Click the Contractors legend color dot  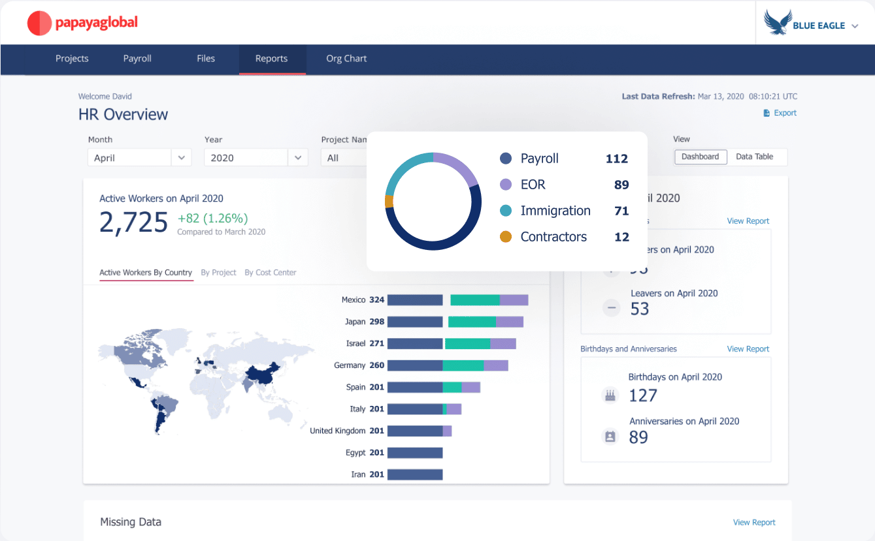(x=506, y=237)
